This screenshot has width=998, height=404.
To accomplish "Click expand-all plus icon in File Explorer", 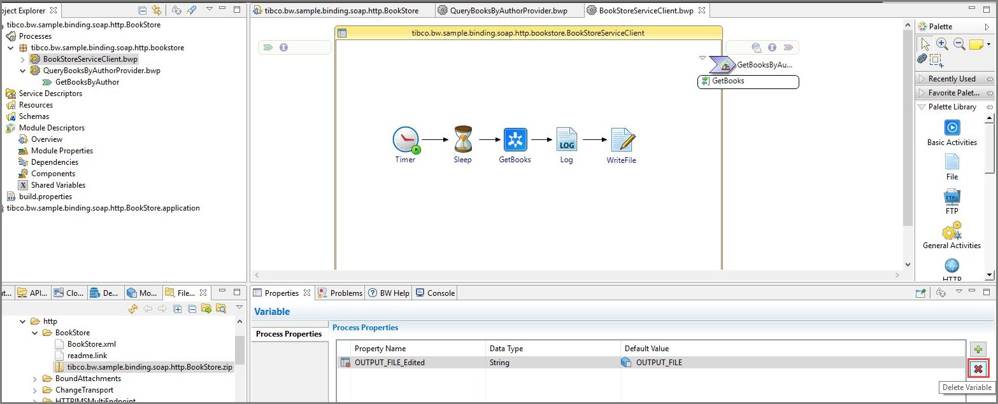I will (x=178, y=309).
